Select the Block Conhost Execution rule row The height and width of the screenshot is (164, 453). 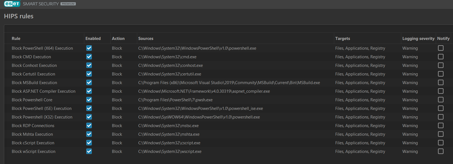(34, 65)
